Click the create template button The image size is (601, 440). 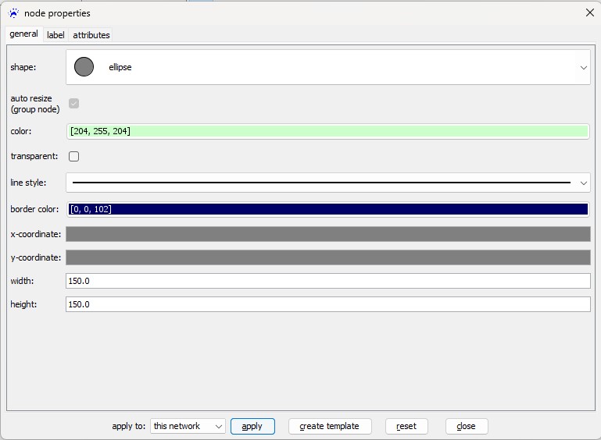[x=329, y=426]
